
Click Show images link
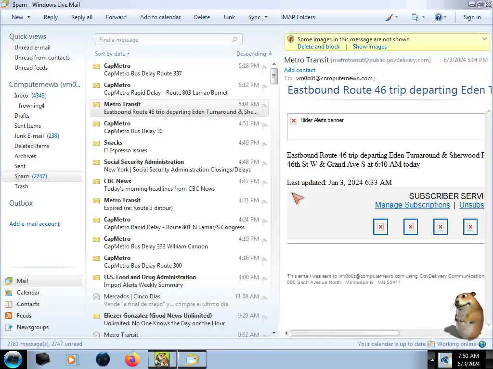pyautogui.click(x=369, y=47)
